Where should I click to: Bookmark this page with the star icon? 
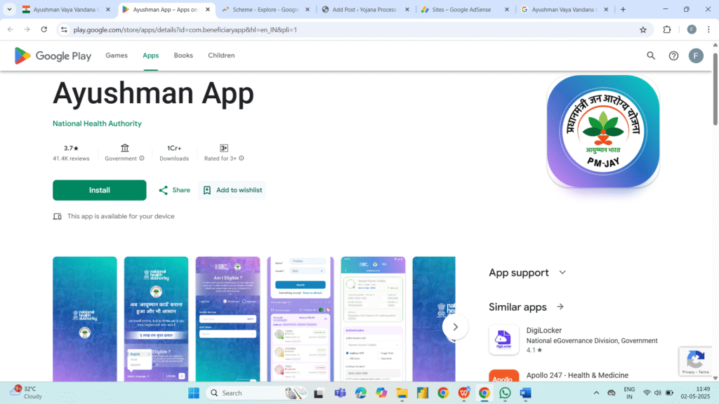coord(643,29)
